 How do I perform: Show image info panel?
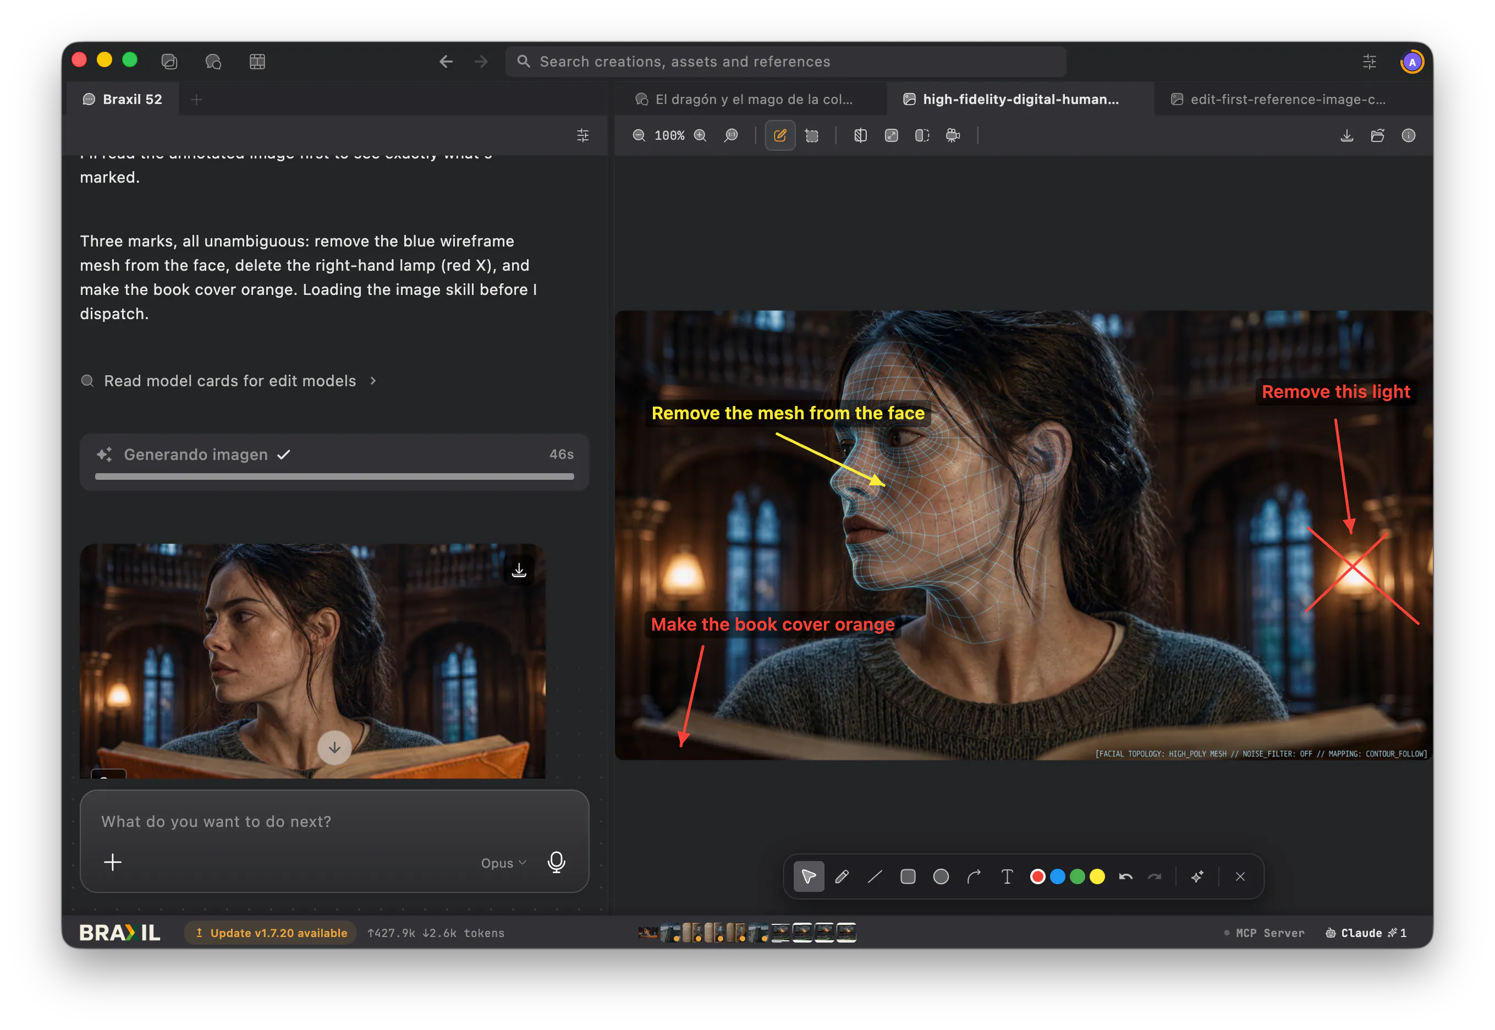1408,135
